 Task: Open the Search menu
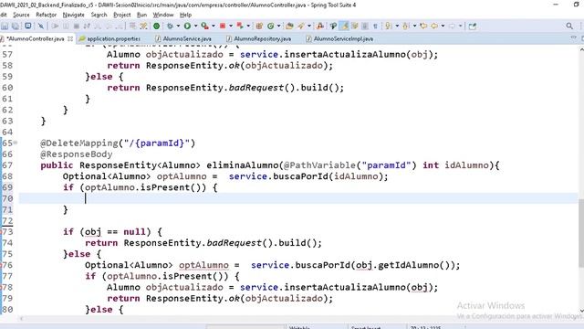[x=99, y=15]
